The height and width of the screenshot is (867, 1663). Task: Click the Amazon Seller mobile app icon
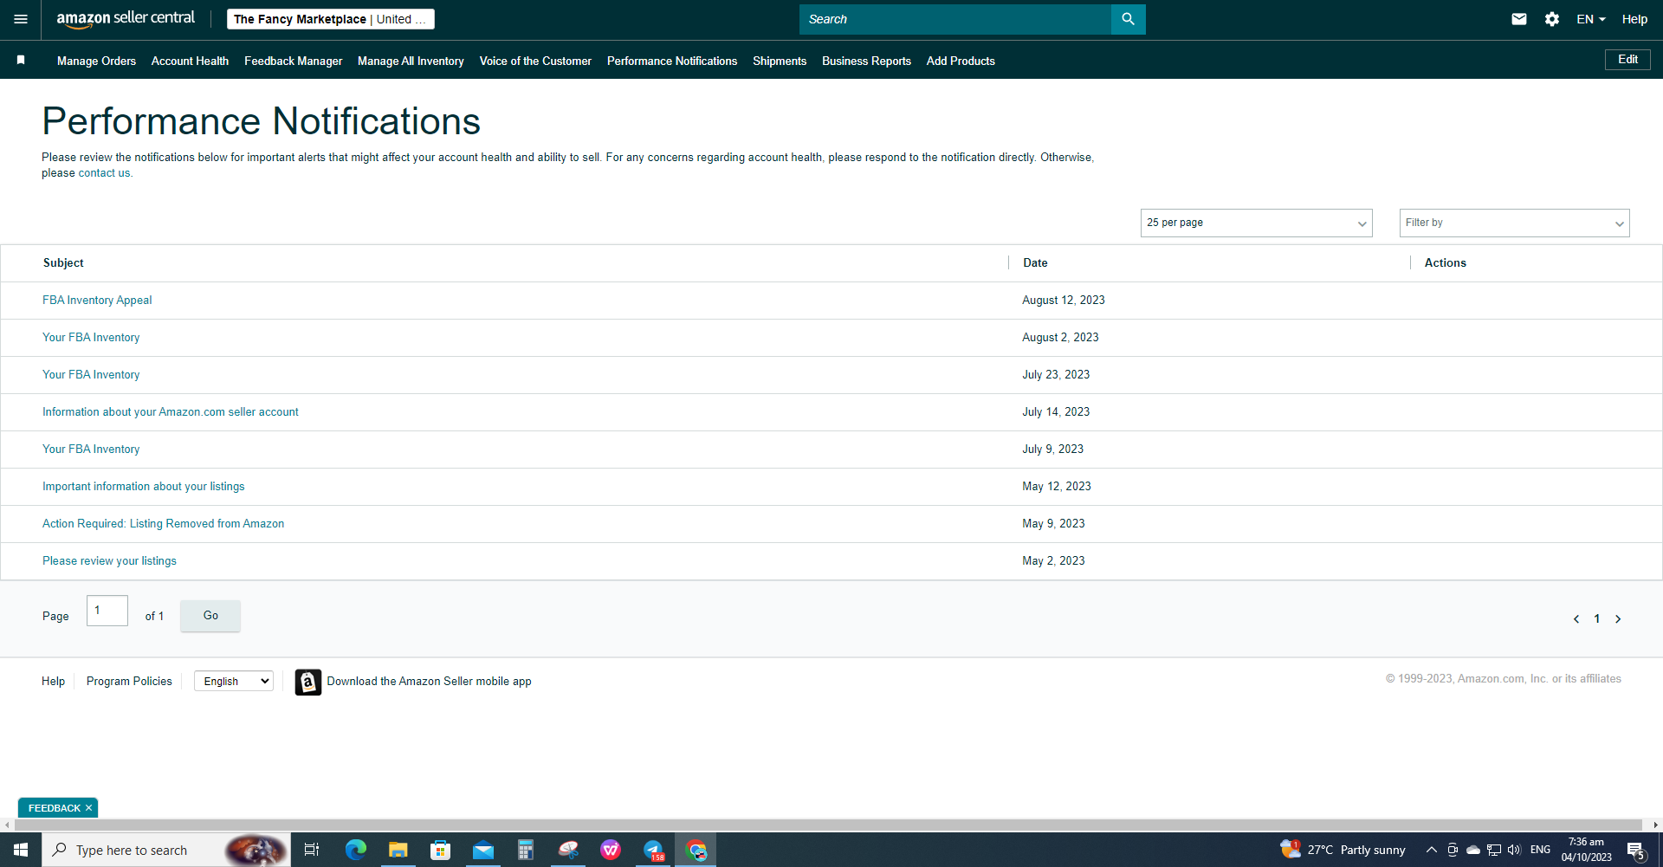[x=307, y=682]
